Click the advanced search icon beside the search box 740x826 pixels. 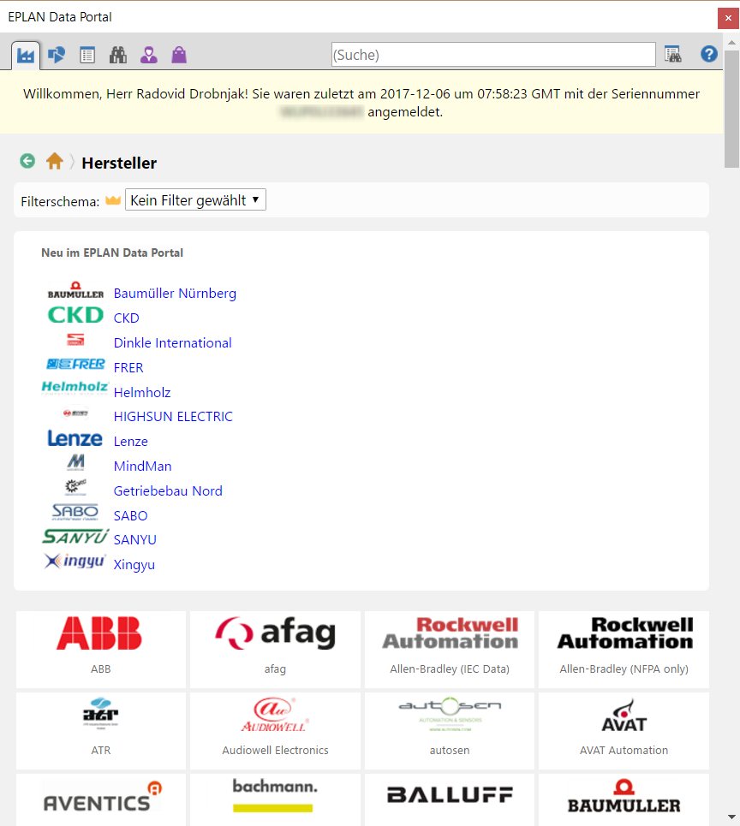click(673, 54)
